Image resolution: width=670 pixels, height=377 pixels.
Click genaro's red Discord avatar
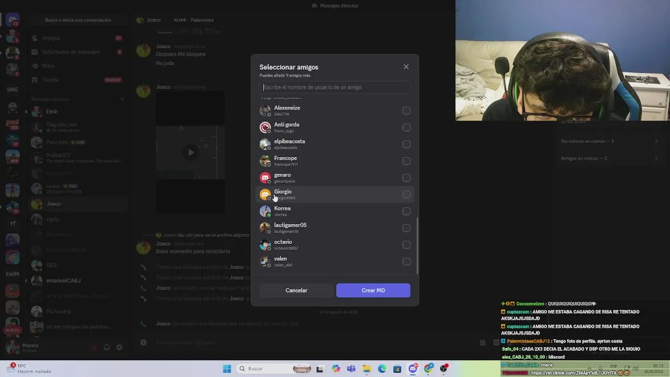click(x=265, y=178)
